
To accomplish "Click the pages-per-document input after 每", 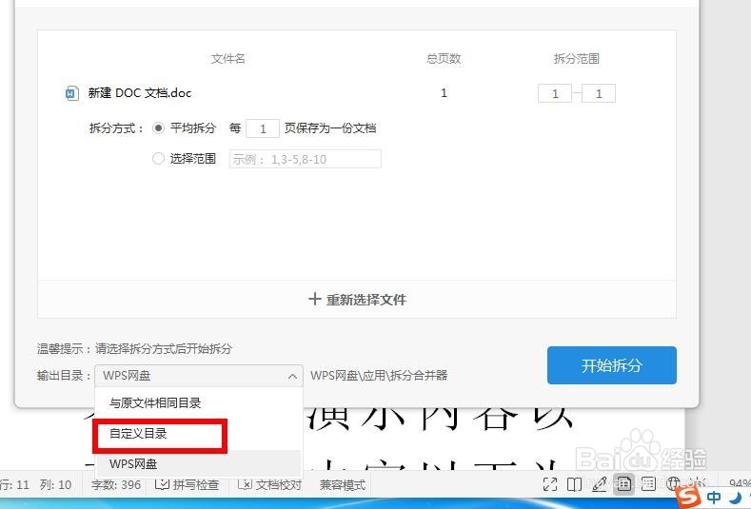I will pos(263,128).
